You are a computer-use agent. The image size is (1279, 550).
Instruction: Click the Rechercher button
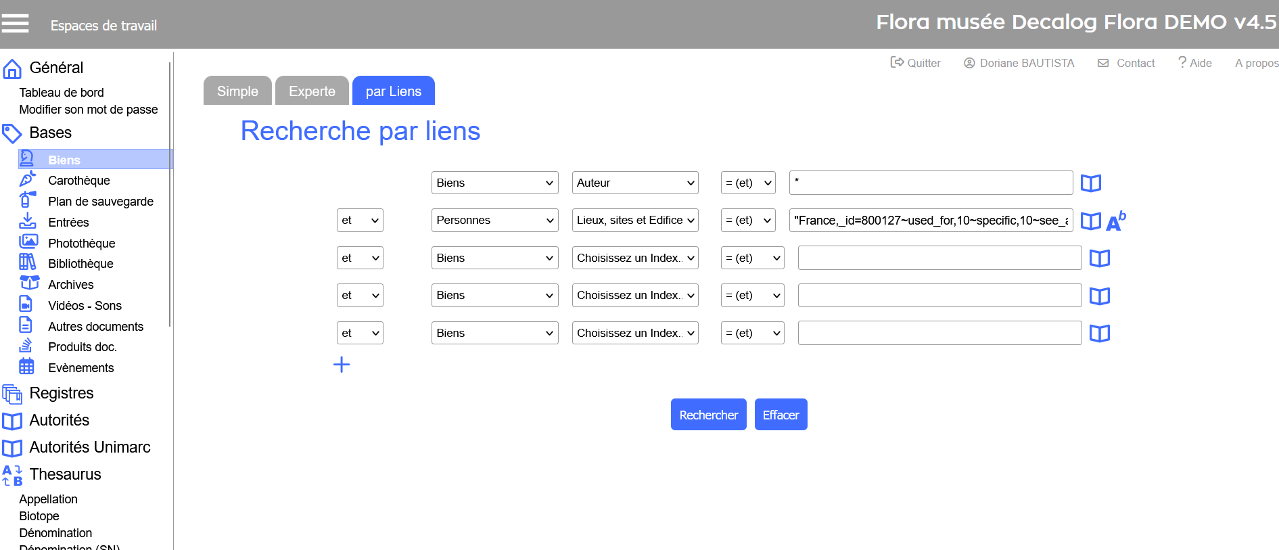[x=708, y=414]
